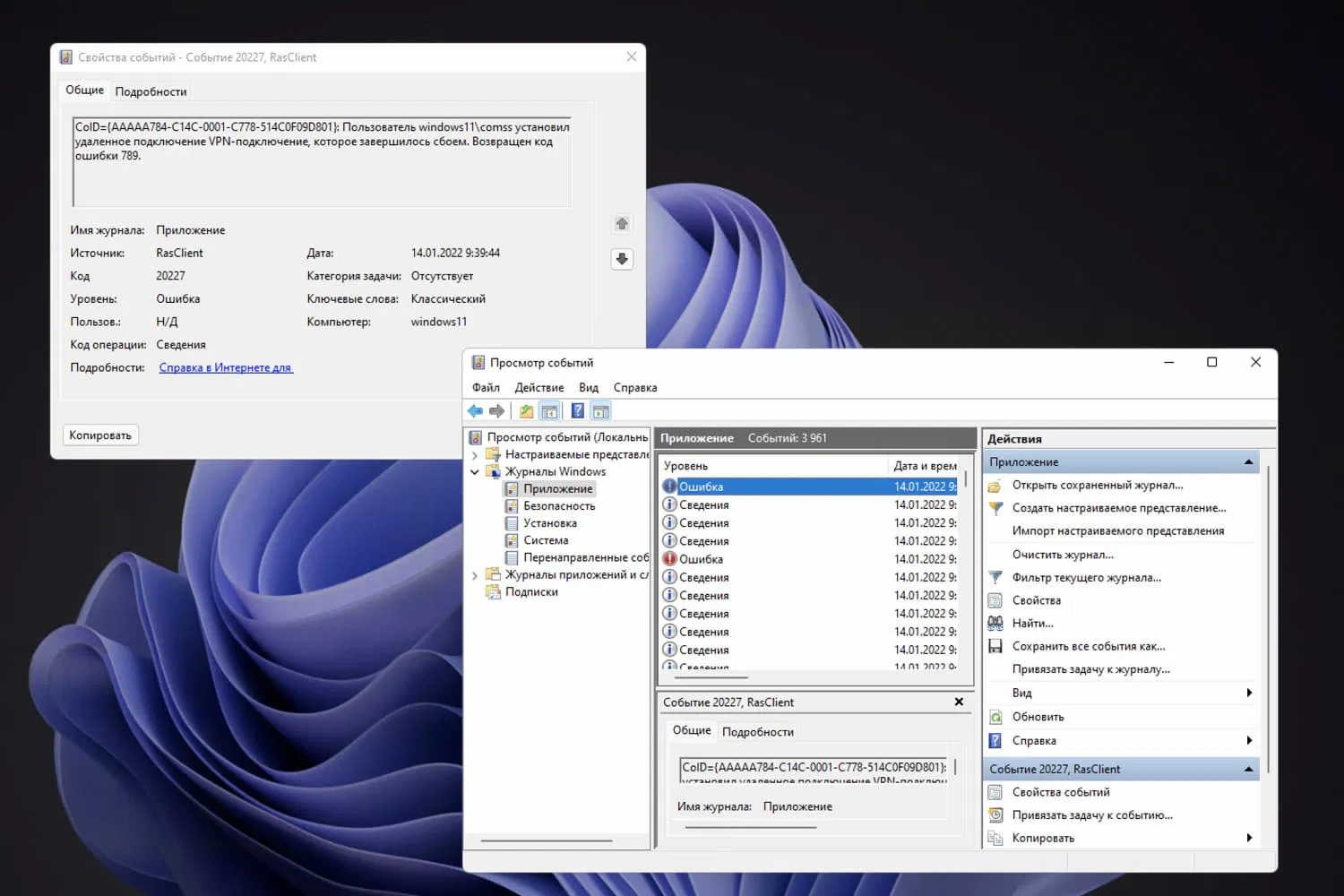Sort events by the Уровень column header
Image resolution: width=1344 pixels, height=896 pixels.
(x=773, y=466)
